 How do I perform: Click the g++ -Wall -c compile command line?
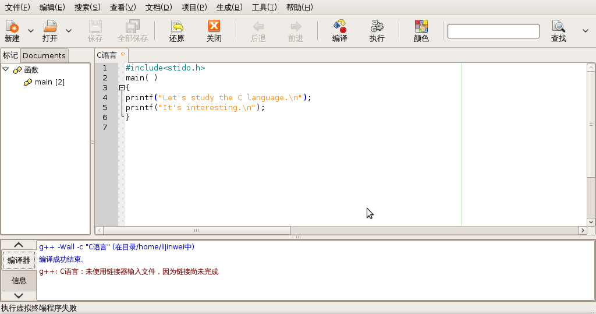tap(117, 247)
